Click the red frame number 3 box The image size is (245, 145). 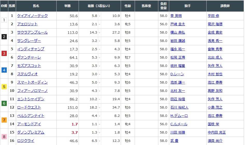4,53
